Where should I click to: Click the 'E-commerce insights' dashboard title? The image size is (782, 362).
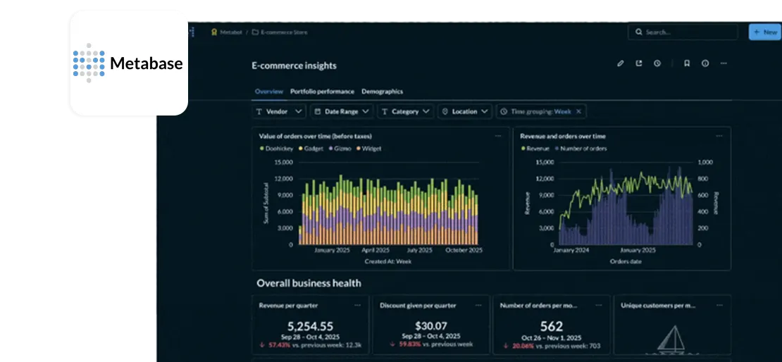coord(294,65)
